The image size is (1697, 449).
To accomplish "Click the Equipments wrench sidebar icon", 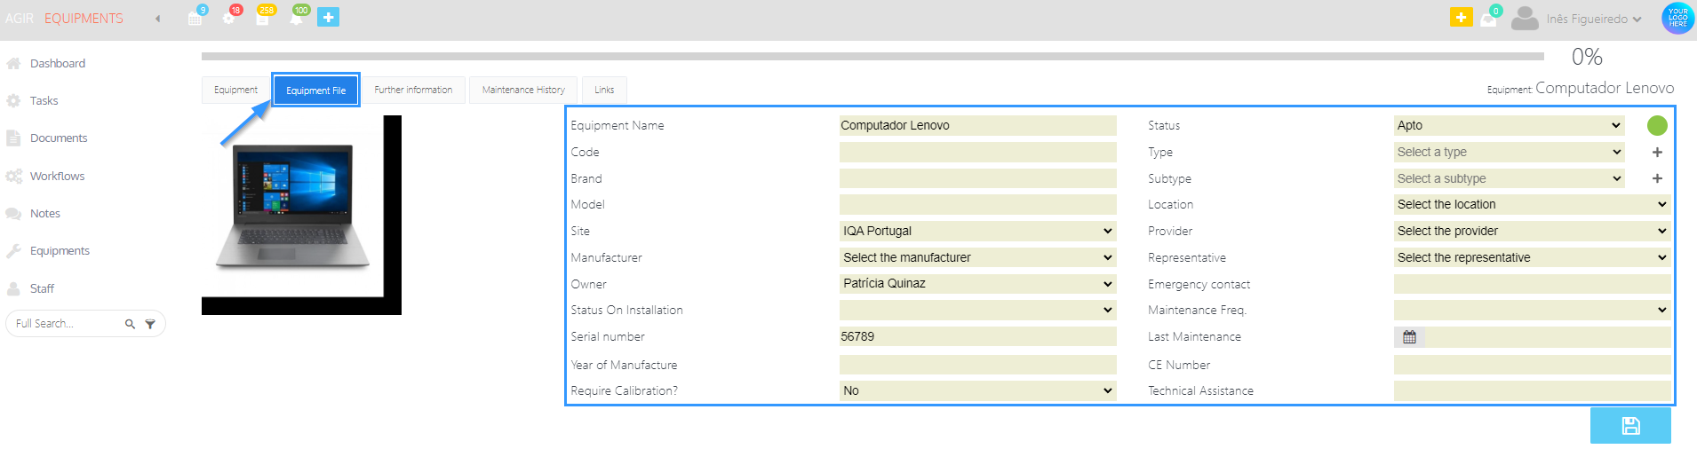I will [13, 251].
